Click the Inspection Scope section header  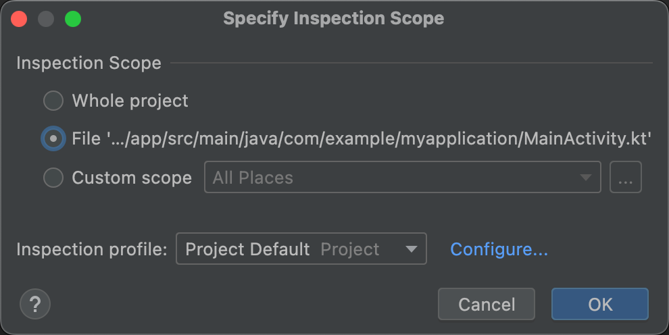[89, 63]
